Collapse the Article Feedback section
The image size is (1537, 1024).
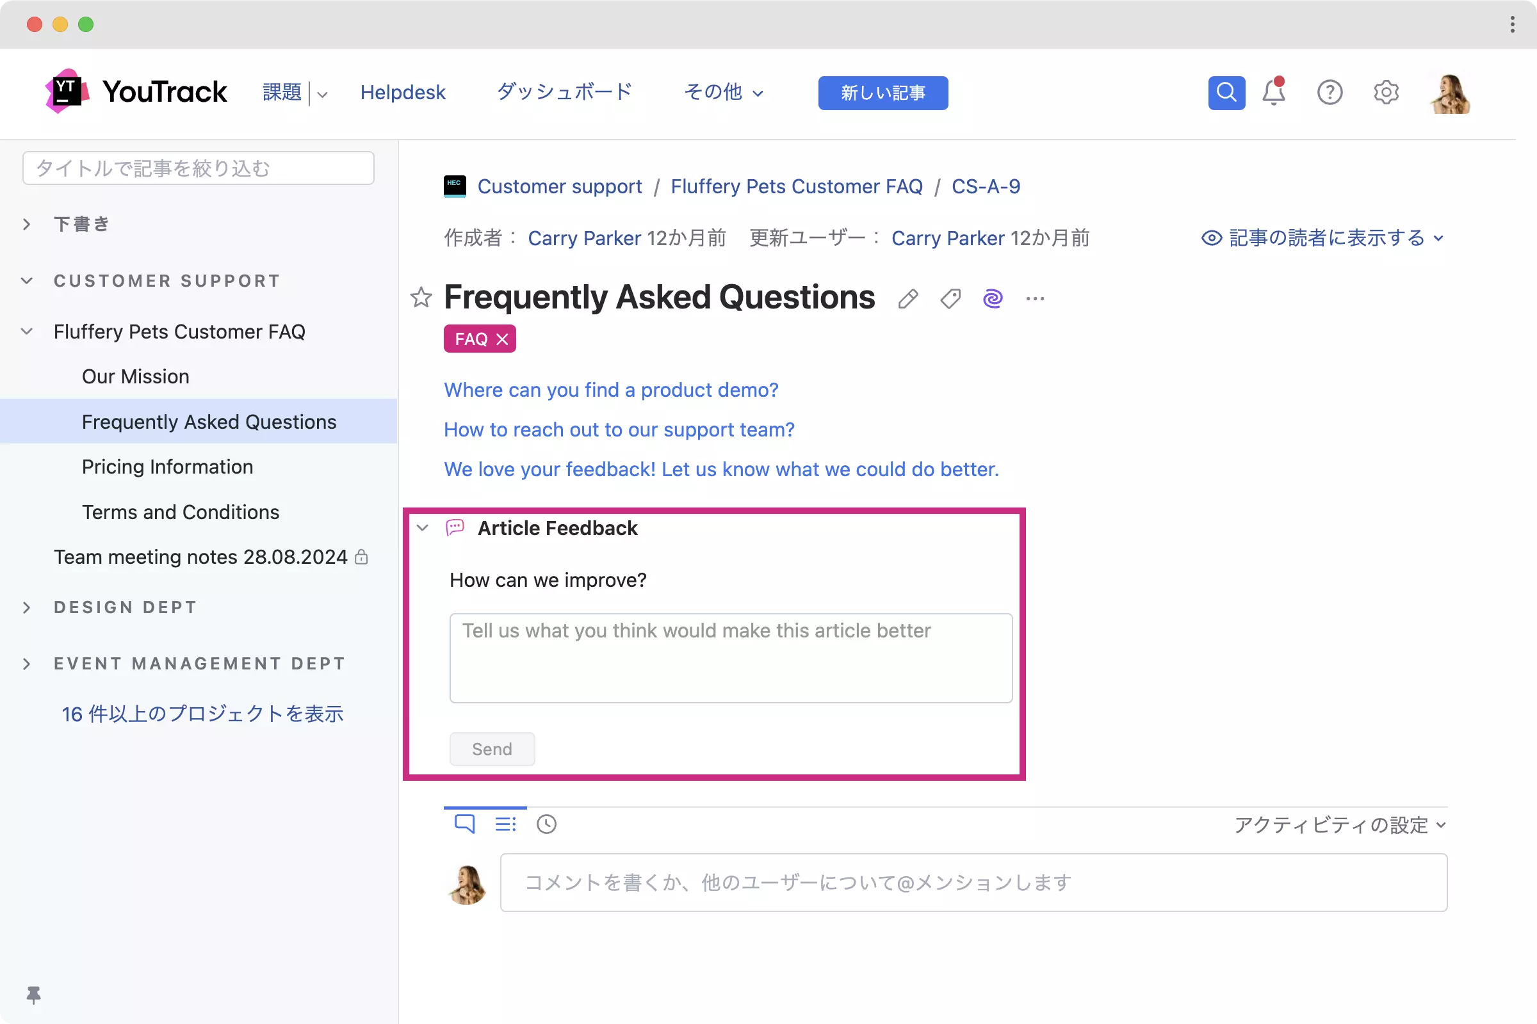tap(423, 527)
